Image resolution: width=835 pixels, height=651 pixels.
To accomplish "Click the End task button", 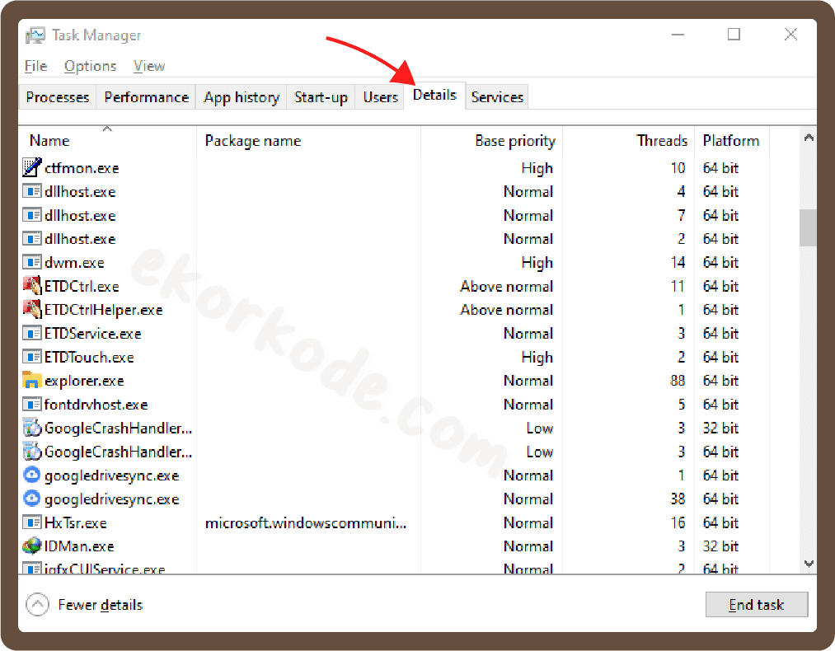I will [756, 604].
